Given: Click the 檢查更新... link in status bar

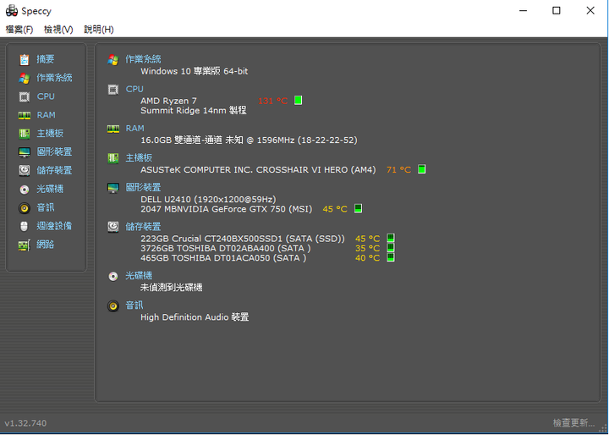Looking at the screenshot, I should [x=573, y=422].
